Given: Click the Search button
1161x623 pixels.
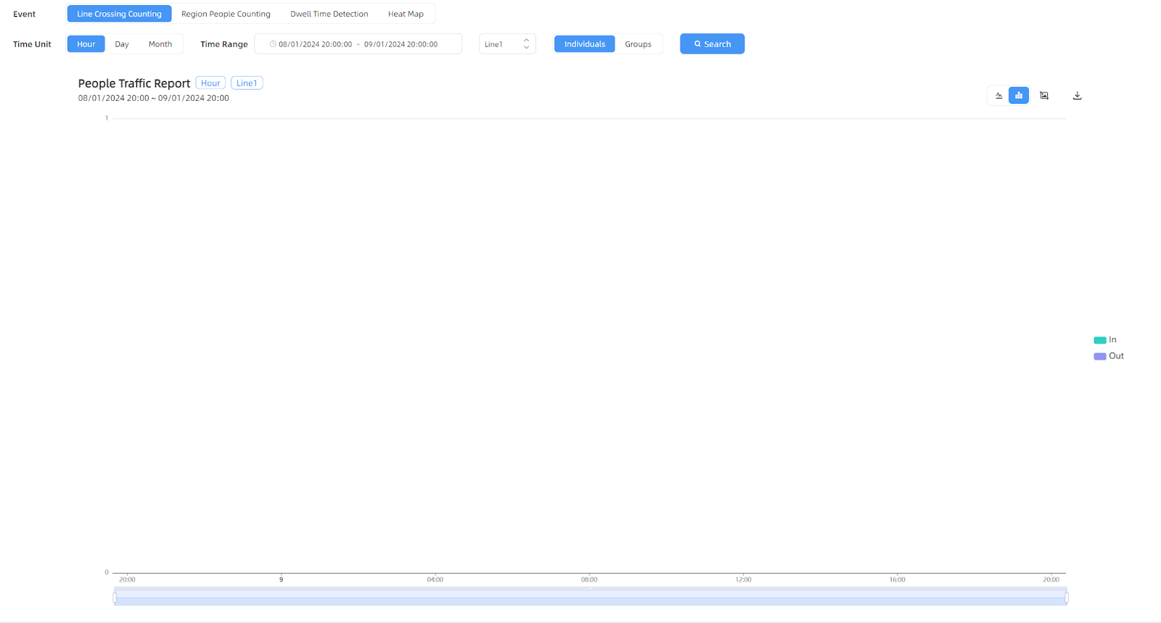Looking at the screenshot, I should (x=712, y=44).
